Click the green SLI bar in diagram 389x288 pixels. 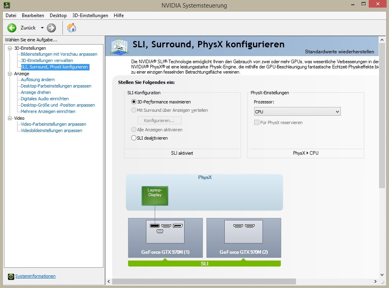coord(204,263)
